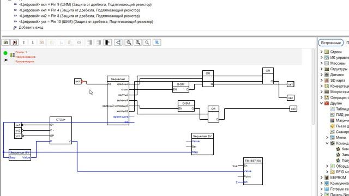The image size is (349, 196).
Task: Click the Строки category icon
Action: pyautogui.click(x=327, y=52)
